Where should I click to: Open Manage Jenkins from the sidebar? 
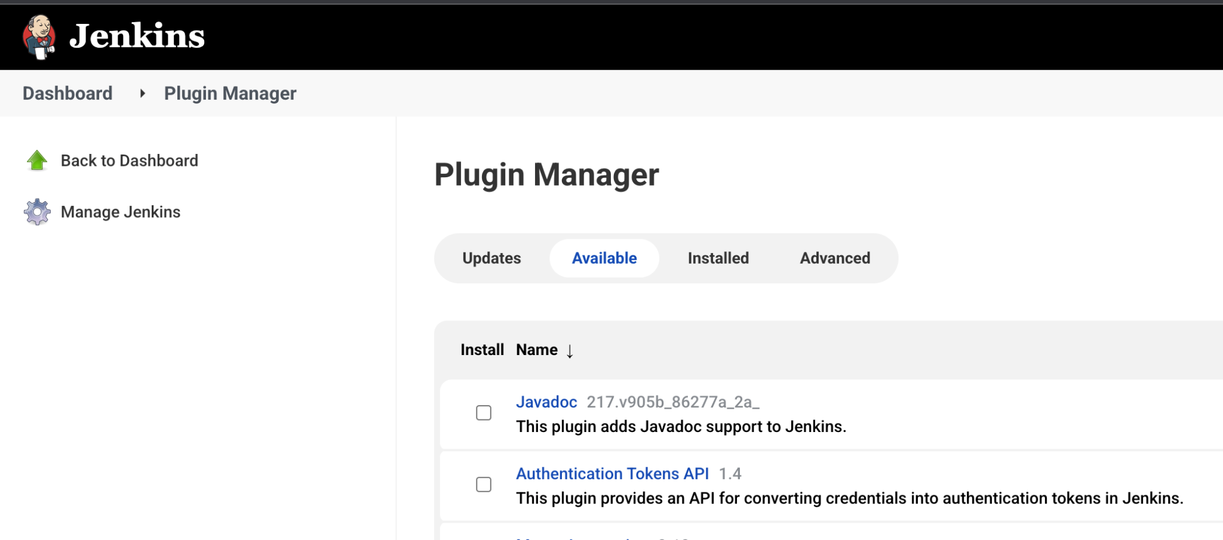tap(120, 212)
